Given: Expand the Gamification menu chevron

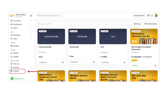Looking at the screenshot, I should pos(31,24).
